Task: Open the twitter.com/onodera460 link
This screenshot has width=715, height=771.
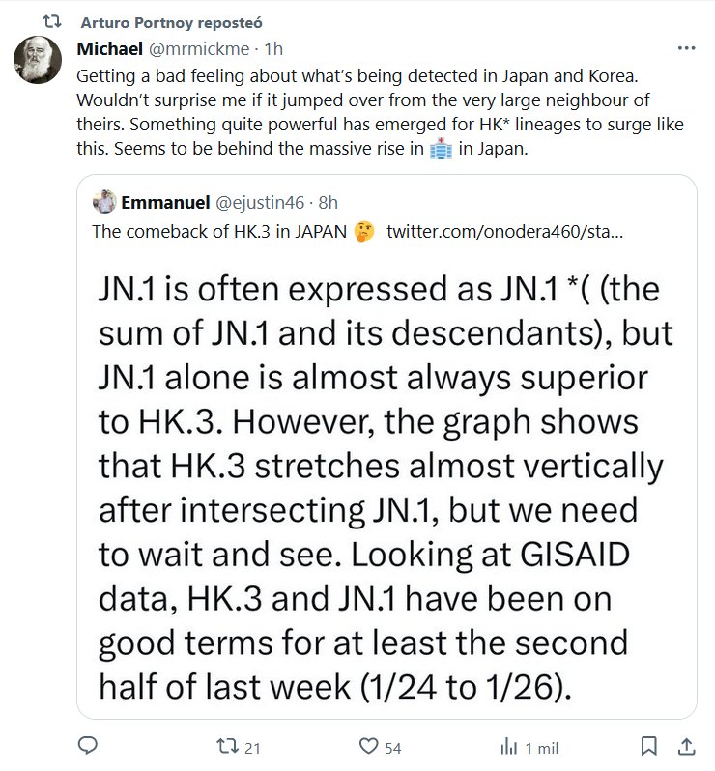Action: pyautogui.click(x=502, y=232)
